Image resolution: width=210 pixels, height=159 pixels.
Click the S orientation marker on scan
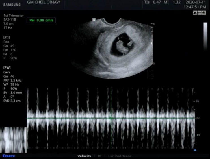coord(94,20)
